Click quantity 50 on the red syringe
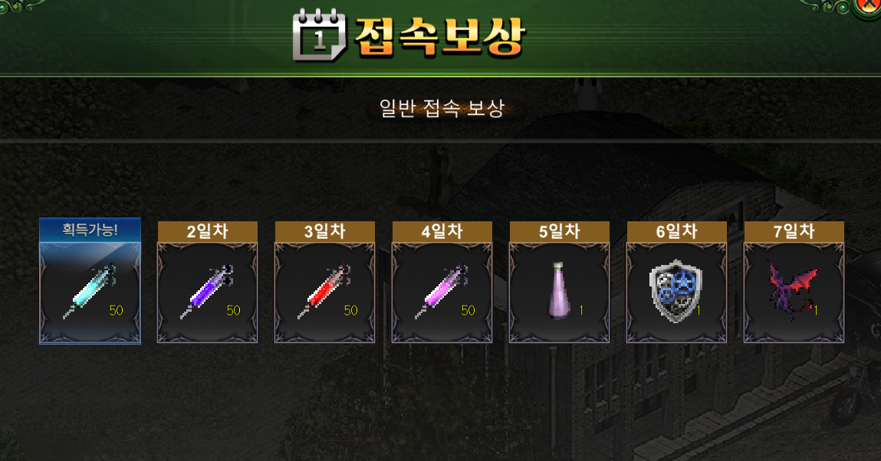The height and width of the screenshot is (461, 881). coord(350,310)
